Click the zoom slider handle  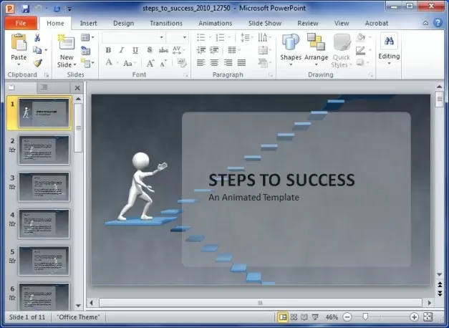click(366, 317)
